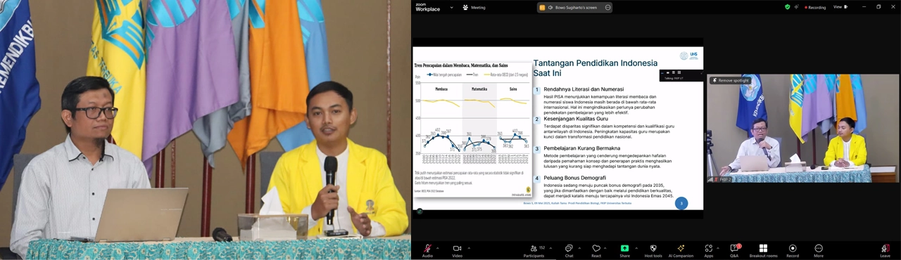The height and width of the screenshot is (260, 901).
Task: Click the green Share screen icon
Action: coord(624,248)
